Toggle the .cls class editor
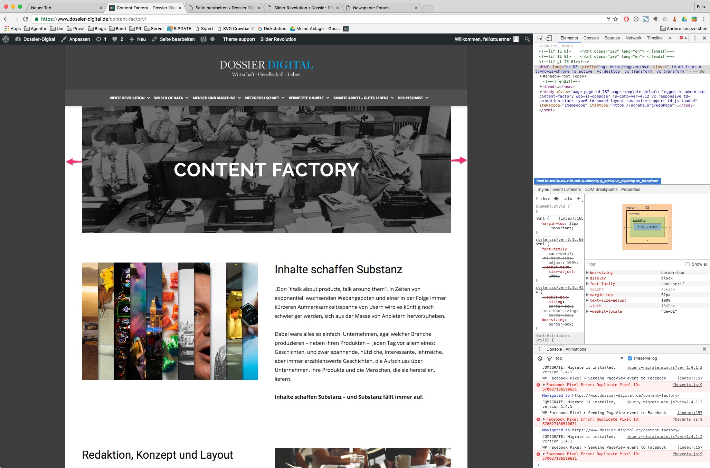The height and width of the screenshot is (468, 710). pyautogui.click(x=568, y=199)
